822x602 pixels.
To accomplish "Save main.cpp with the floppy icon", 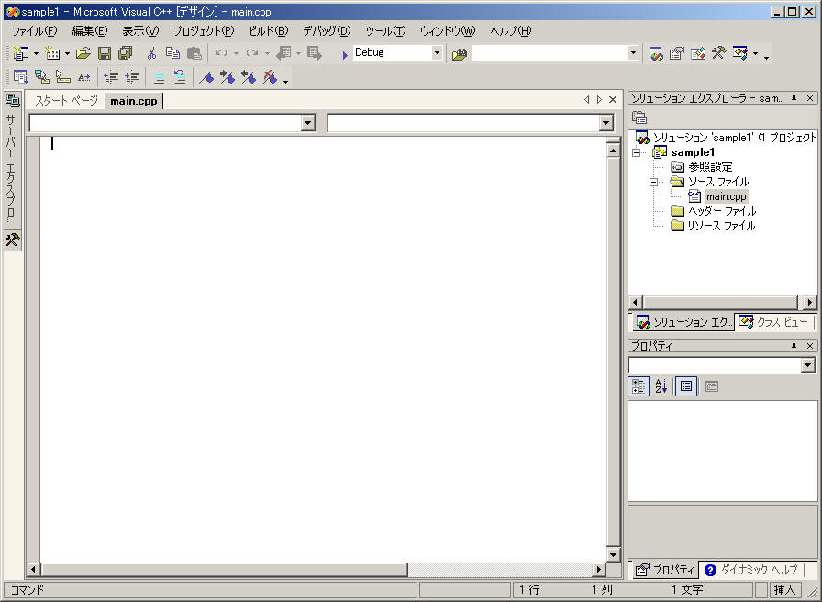I will coord(105,53).
